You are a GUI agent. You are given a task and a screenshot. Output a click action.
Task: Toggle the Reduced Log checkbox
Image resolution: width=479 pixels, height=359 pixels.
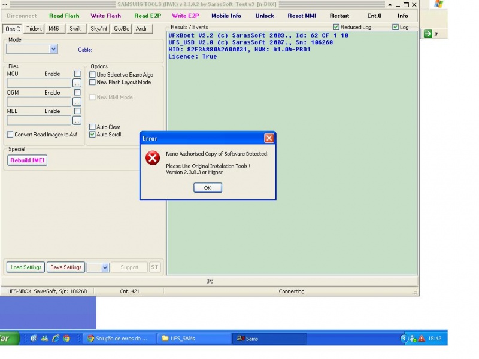336,27
